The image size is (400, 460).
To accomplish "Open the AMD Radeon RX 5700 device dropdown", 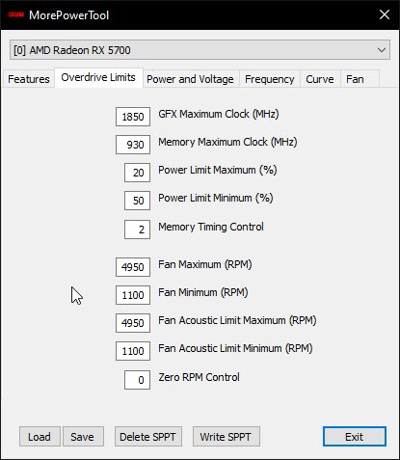I will tap(200, 50).
